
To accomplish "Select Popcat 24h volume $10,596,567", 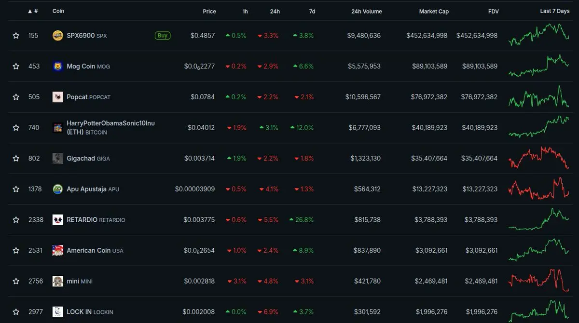I will [x=363, y=97].
